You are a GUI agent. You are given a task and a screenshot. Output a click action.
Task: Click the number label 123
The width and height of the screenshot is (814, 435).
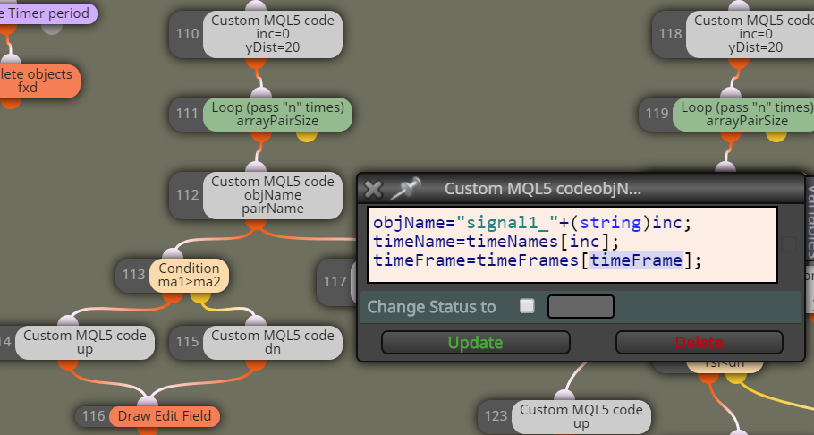tap(496, 416)
